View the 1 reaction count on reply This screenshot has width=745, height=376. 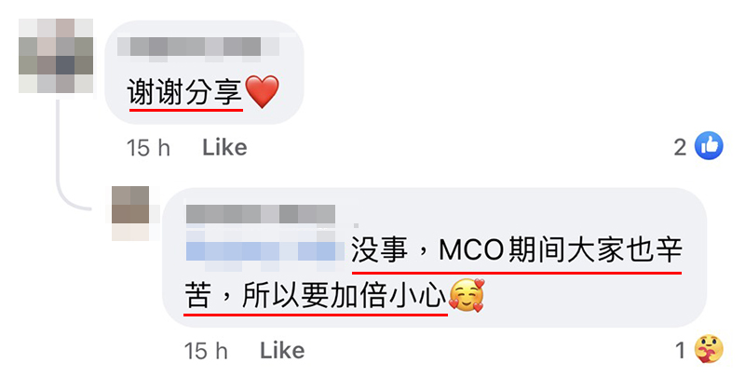pos(681,351)
